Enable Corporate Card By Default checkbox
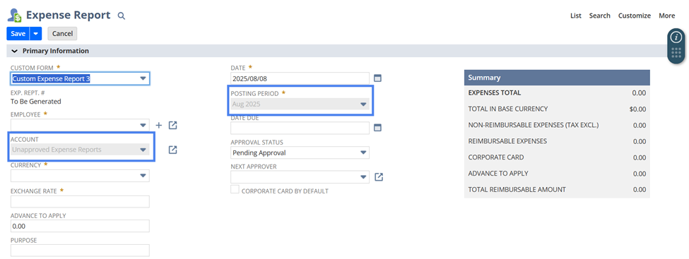This screenshot has height=259, width=689. tap(235, 190)
